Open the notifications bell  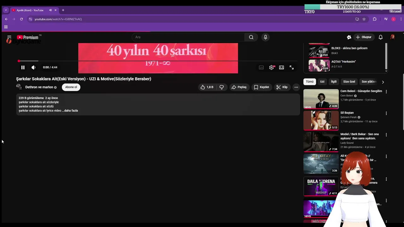(x=381, y=37)
